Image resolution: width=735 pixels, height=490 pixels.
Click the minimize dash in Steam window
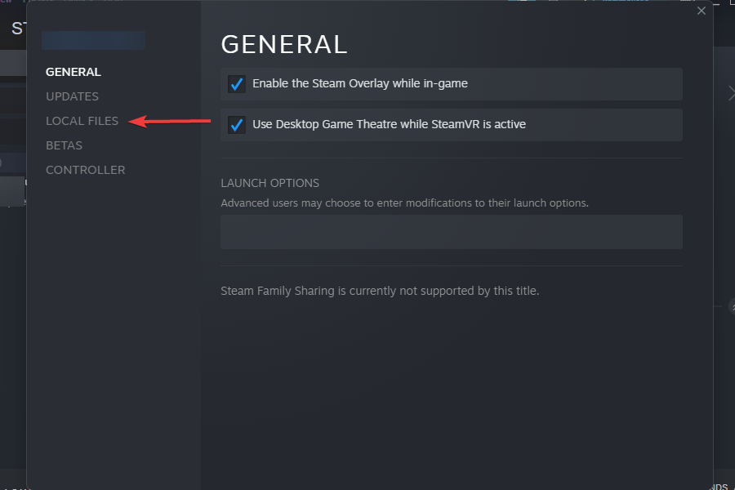click(716, 2)
